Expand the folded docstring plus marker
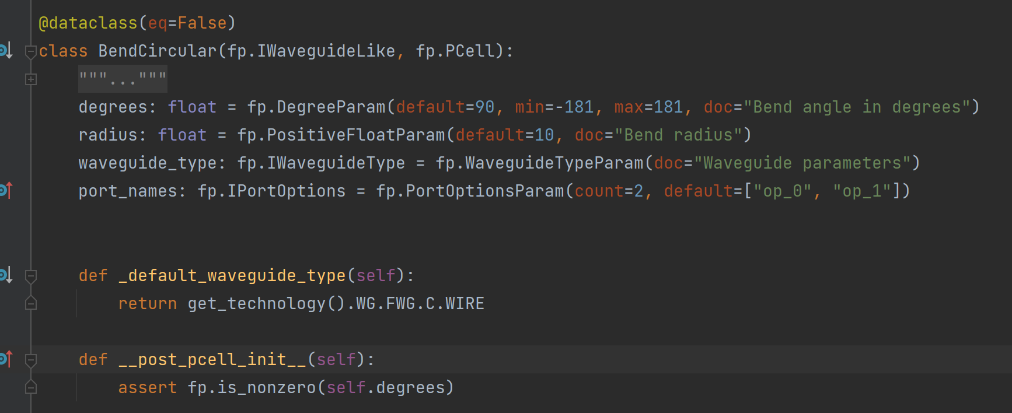Screen dimensions: 1012x413 coord(31,79)
